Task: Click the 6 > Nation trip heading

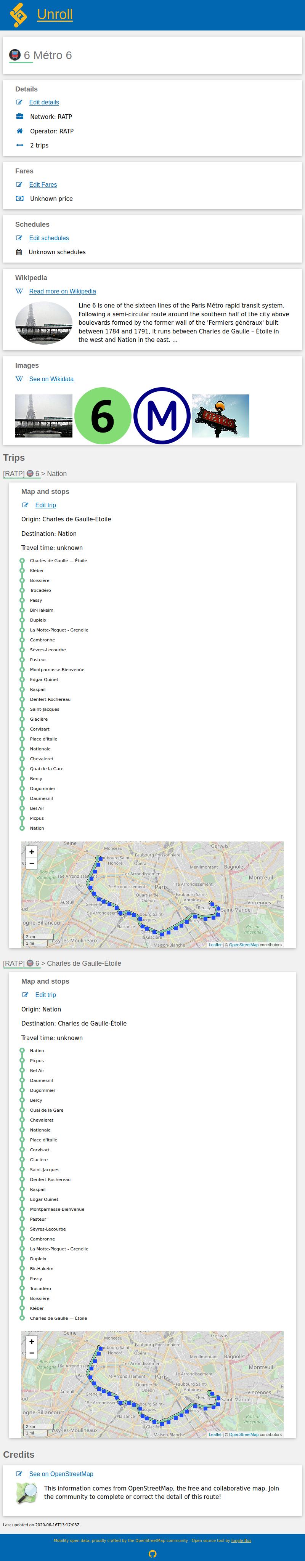Action: (35, 474)
